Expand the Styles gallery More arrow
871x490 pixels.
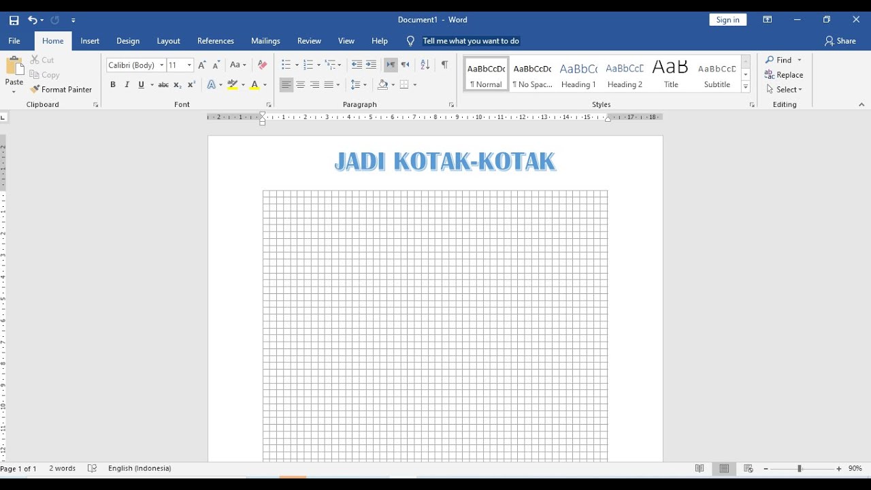click(x=746, y=87)
